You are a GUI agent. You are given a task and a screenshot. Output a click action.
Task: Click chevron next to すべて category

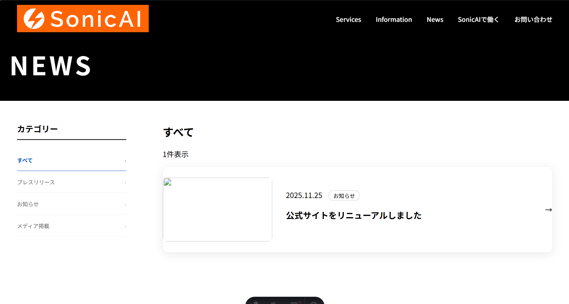125,161
